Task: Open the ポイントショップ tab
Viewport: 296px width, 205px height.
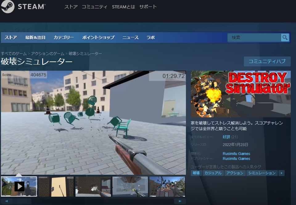Action: coord(98,37)
